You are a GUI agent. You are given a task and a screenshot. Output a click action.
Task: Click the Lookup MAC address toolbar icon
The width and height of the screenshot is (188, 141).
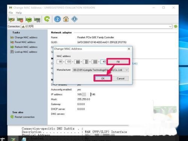pyautogui.click(x=37, y=20)
